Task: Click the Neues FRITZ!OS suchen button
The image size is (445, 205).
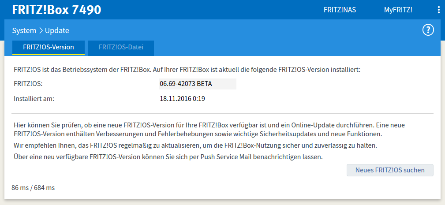Action: point(390,170)
